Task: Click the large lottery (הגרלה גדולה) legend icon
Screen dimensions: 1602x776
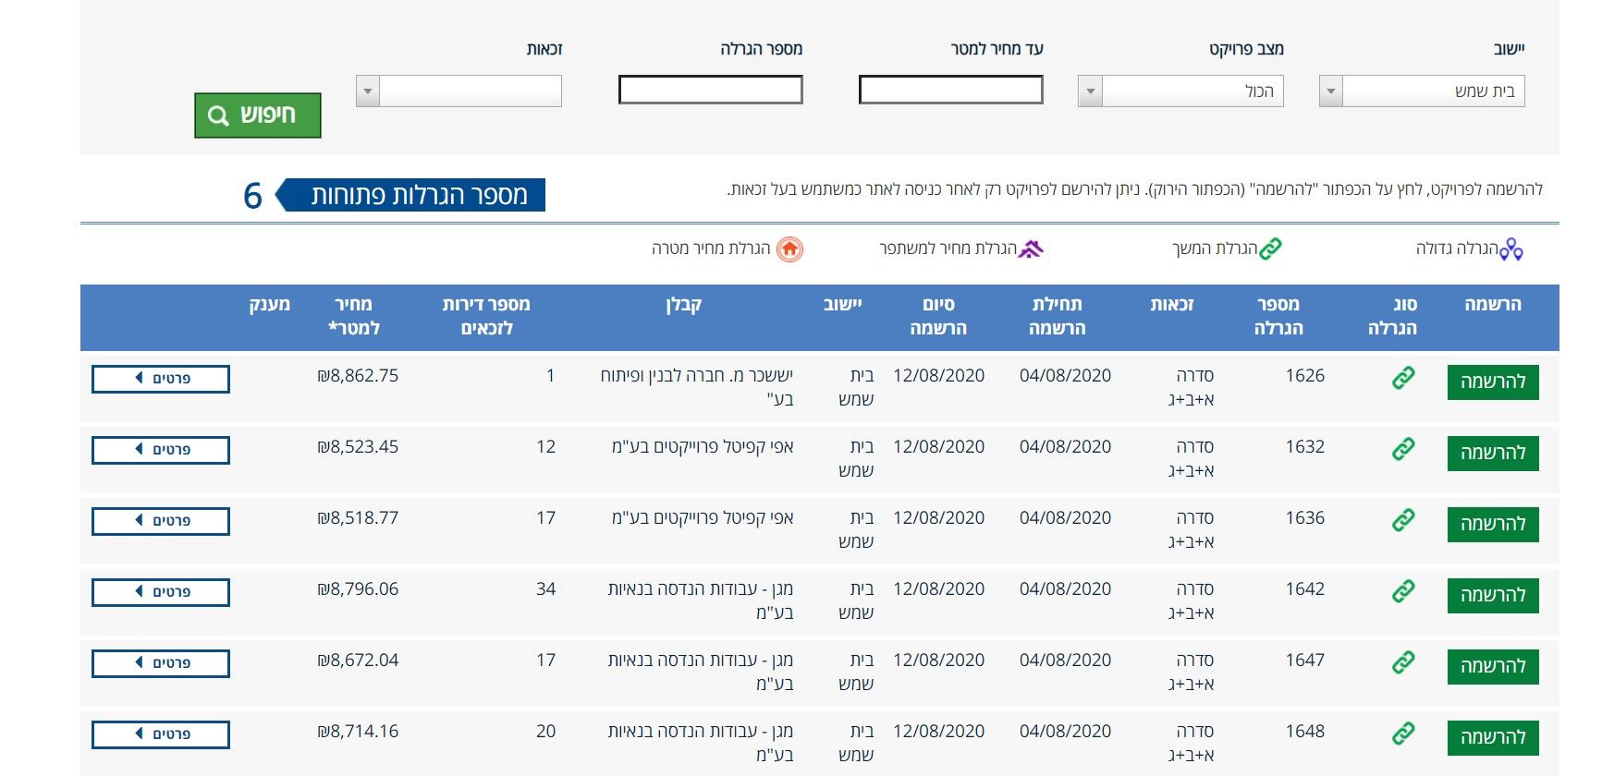Action: coord(1511,249)
